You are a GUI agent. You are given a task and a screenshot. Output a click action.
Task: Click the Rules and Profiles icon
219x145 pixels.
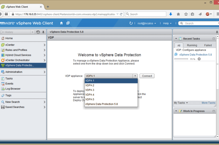3,50
